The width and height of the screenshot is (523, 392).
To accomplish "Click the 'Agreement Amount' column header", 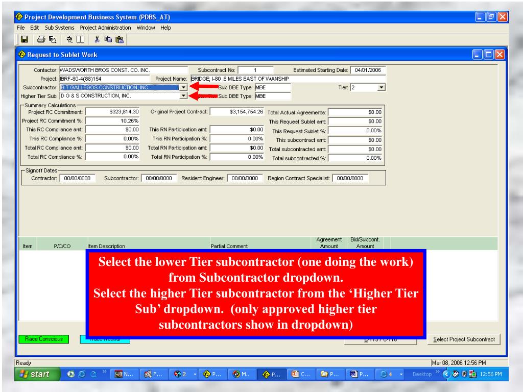I will click(x=329, y=243).
